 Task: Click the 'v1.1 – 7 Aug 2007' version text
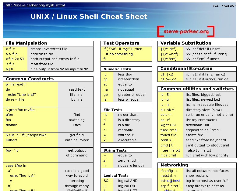click(224, 6)
